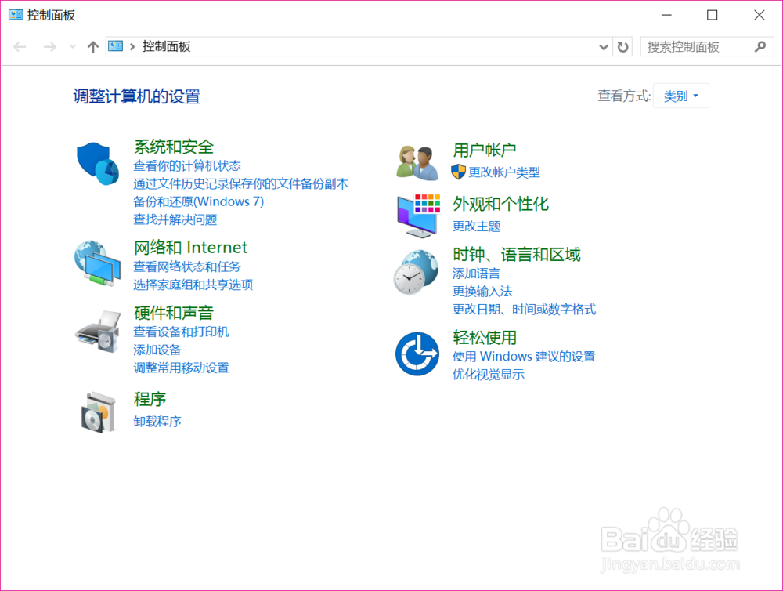This screenshot has height=591, width=783.
Task: Open 备份和还原(Windows 7) link
Action: (x=199, y=201)
